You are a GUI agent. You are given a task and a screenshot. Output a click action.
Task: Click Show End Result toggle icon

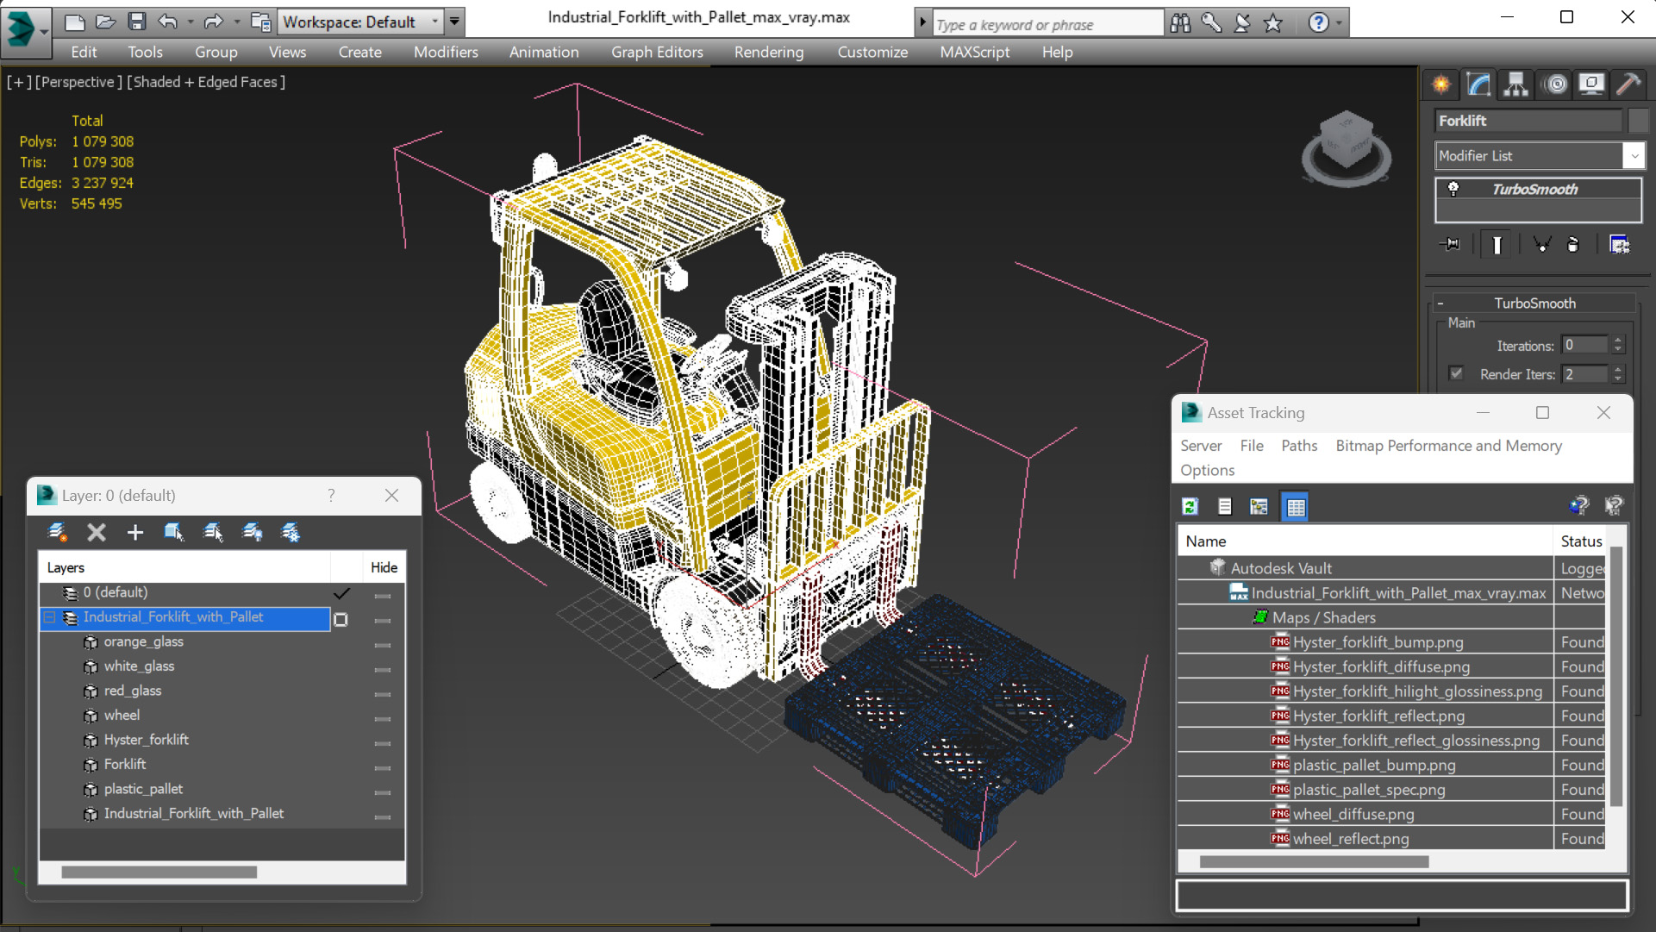coord(1497,245)
